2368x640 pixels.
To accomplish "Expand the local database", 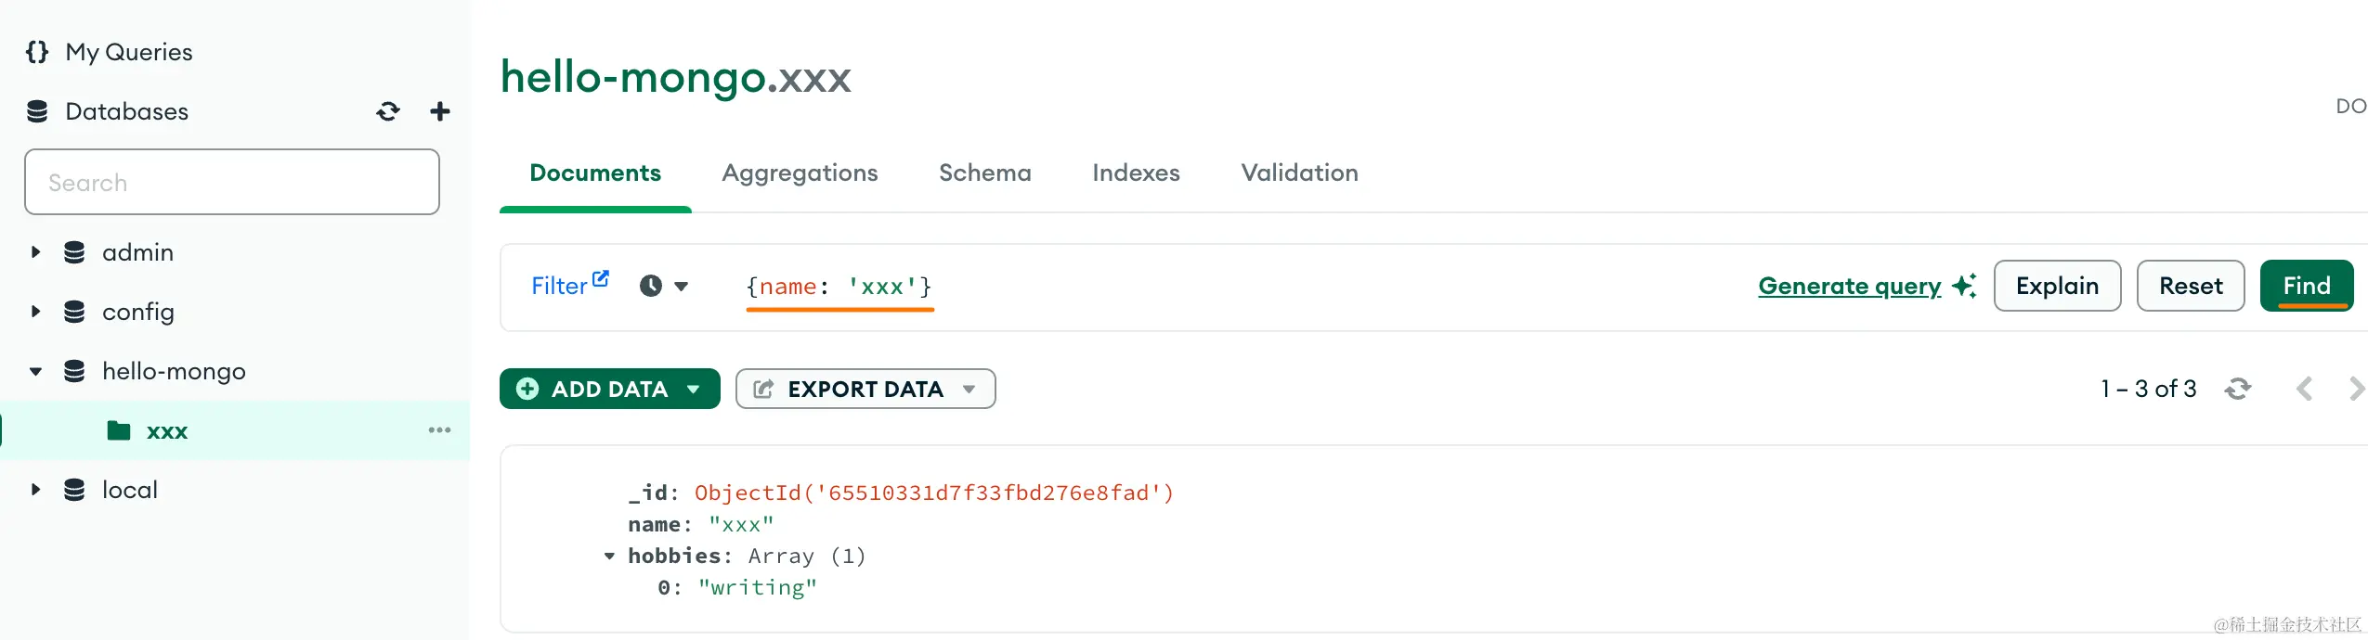I will (x=35, y=490).
